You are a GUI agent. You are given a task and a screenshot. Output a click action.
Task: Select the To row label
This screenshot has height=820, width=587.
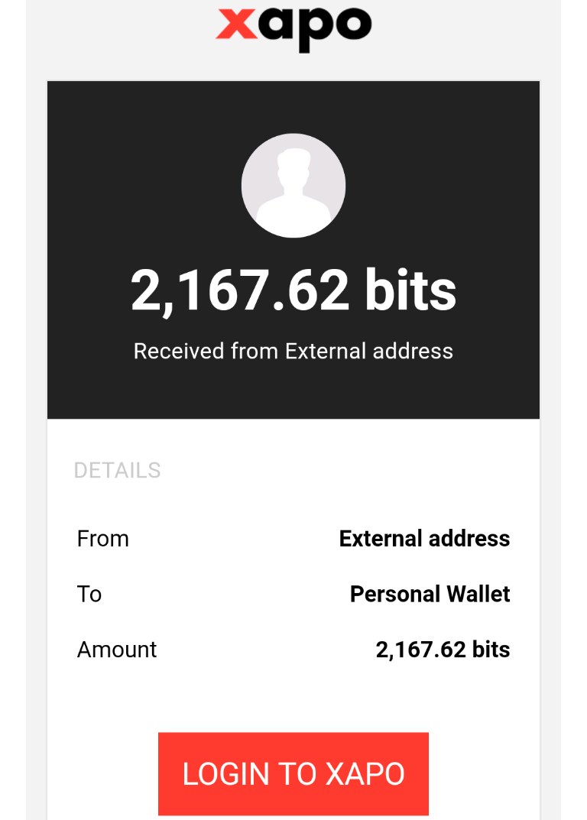coord(89,594)
